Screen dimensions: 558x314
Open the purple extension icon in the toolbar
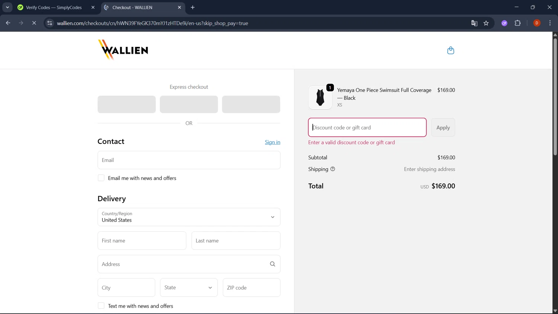coord(504,23)
